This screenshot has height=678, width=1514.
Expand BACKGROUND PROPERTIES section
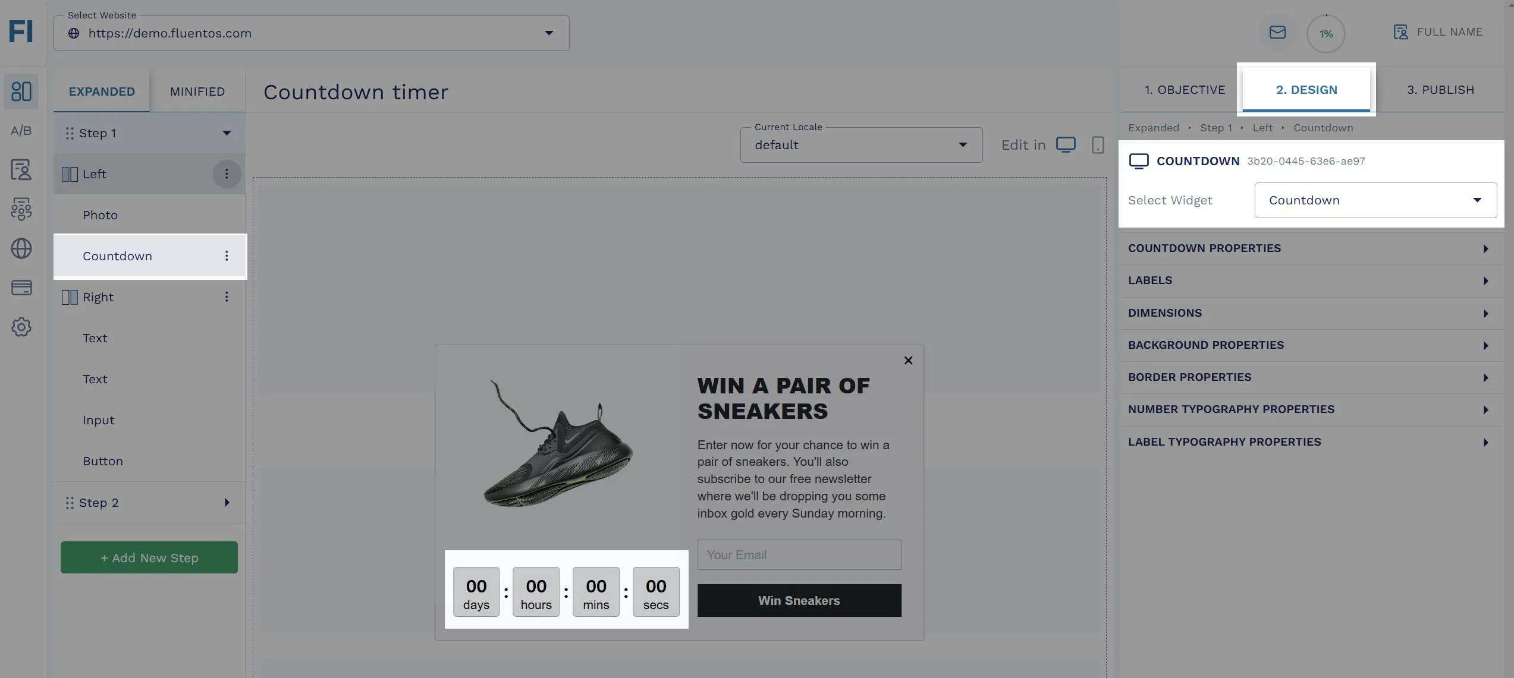click(1312, 345)
